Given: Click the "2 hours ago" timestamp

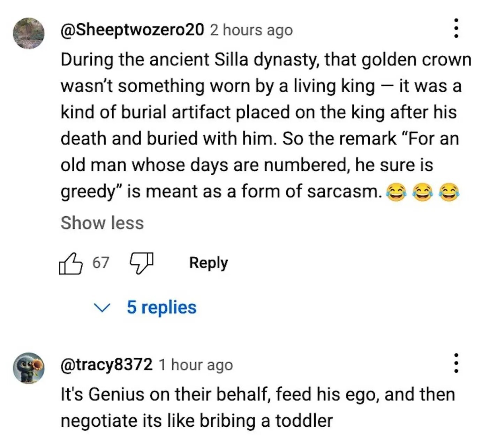Looking at the screenshot, I should [x=251, y=30].
